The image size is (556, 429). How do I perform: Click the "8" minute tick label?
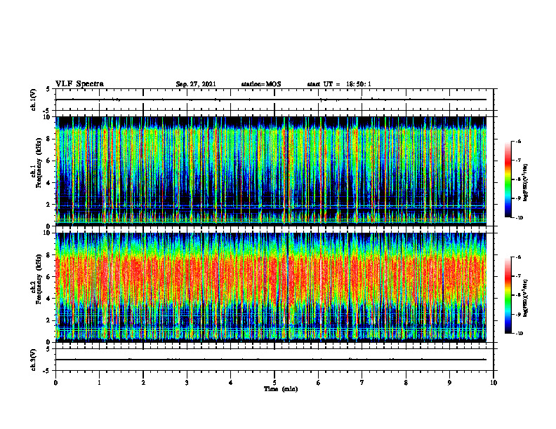406,383
